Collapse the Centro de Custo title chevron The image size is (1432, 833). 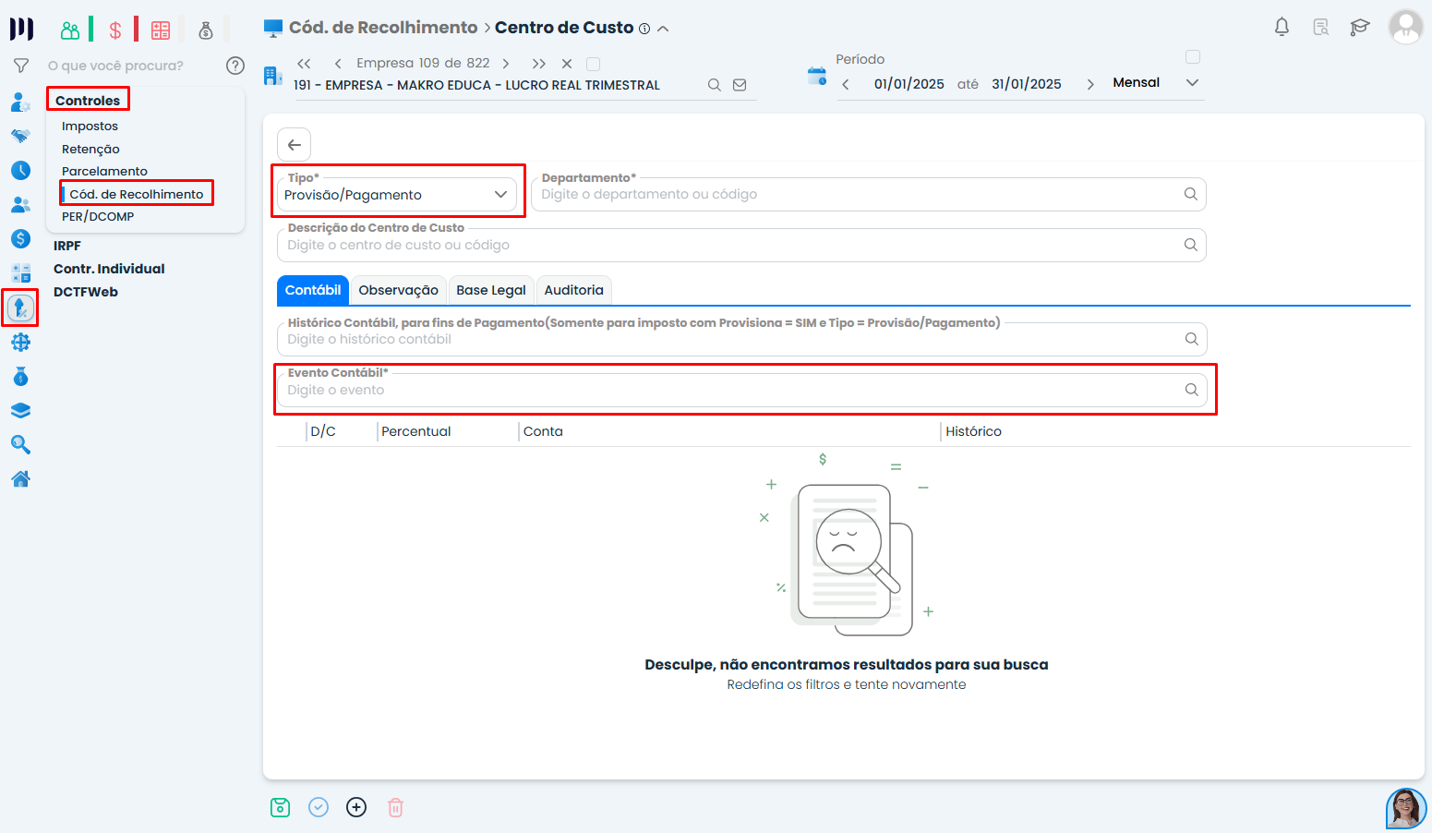pos(663,29)
